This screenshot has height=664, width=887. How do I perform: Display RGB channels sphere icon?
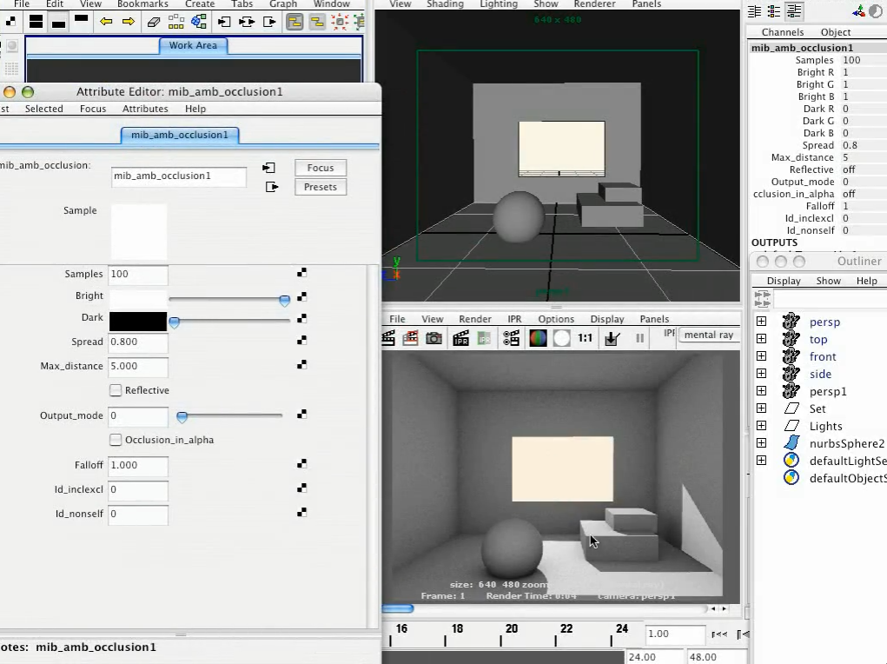pos(538,338)
